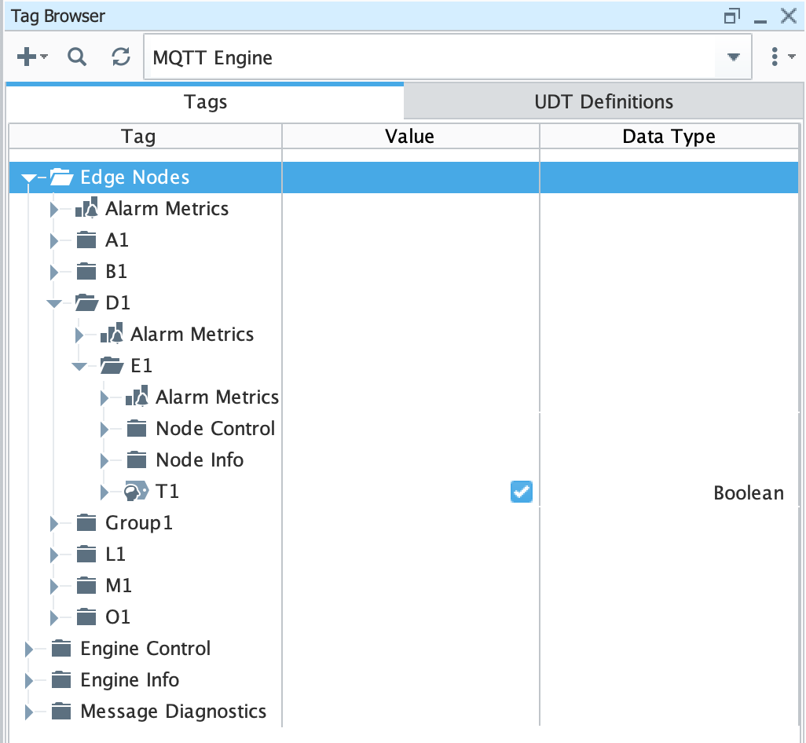
Task: Select the Engine Info folder row
Action: point(130,680)
